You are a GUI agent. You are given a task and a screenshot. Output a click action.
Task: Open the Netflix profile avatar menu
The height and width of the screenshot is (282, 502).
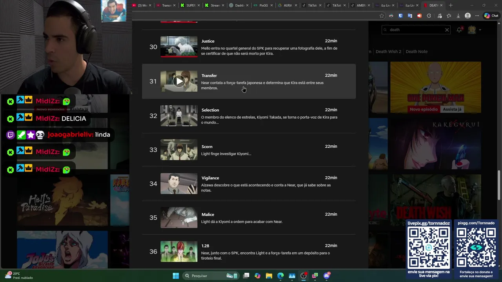click(x=472, y=30)
